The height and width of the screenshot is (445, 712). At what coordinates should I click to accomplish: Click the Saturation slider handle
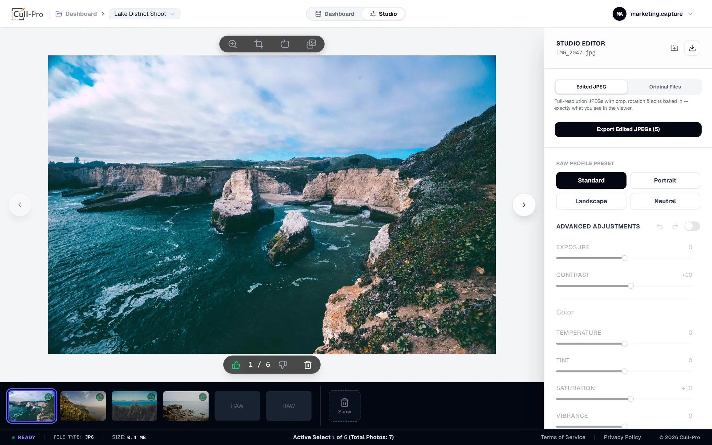coord(631,399)
